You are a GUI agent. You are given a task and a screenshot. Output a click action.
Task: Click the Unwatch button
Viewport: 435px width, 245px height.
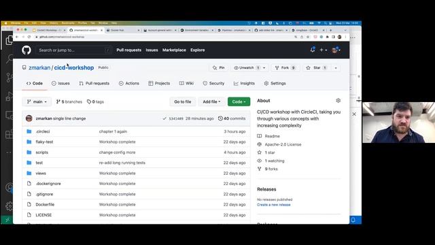pos(247,68)
